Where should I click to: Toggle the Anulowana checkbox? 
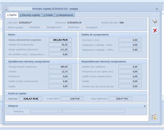tap(66, 27)
